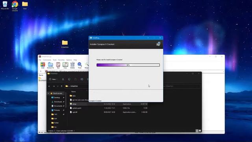The image size is (252, 142).
Task: Open WinRAR Commands menu
Action: 47,60
